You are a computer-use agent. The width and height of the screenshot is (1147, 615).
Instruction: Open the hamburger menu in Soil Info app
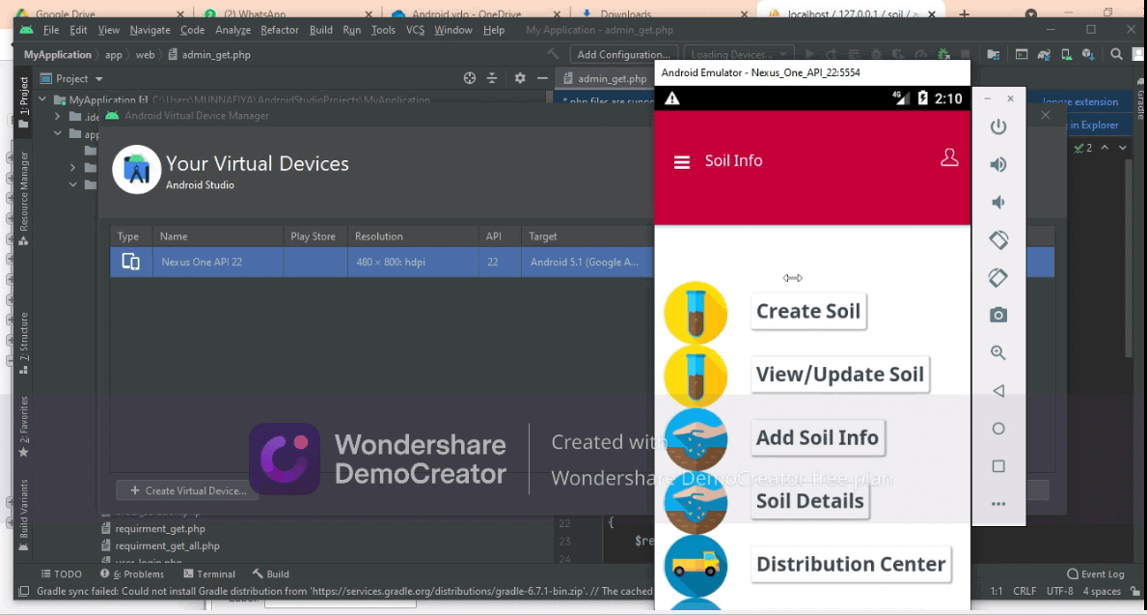[682, 162]
